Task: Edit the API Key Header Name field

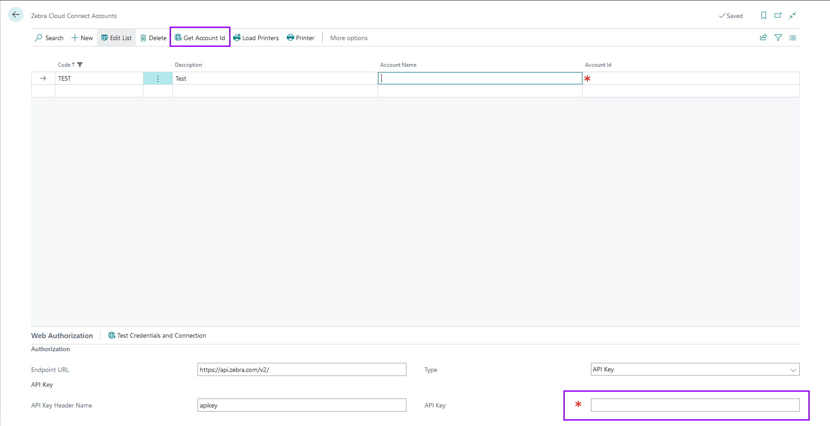Action: [302, 405]
